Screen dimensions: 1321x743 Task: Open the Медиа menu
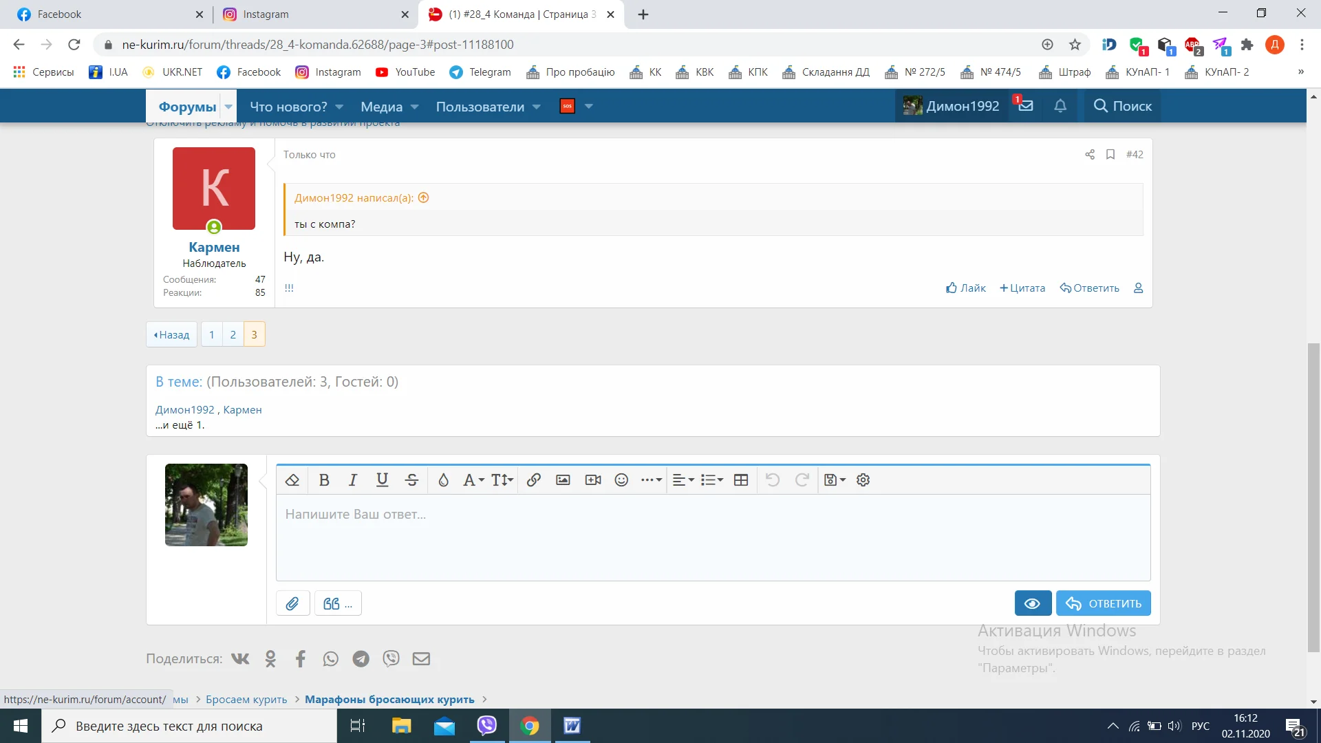tap(382, 107)
